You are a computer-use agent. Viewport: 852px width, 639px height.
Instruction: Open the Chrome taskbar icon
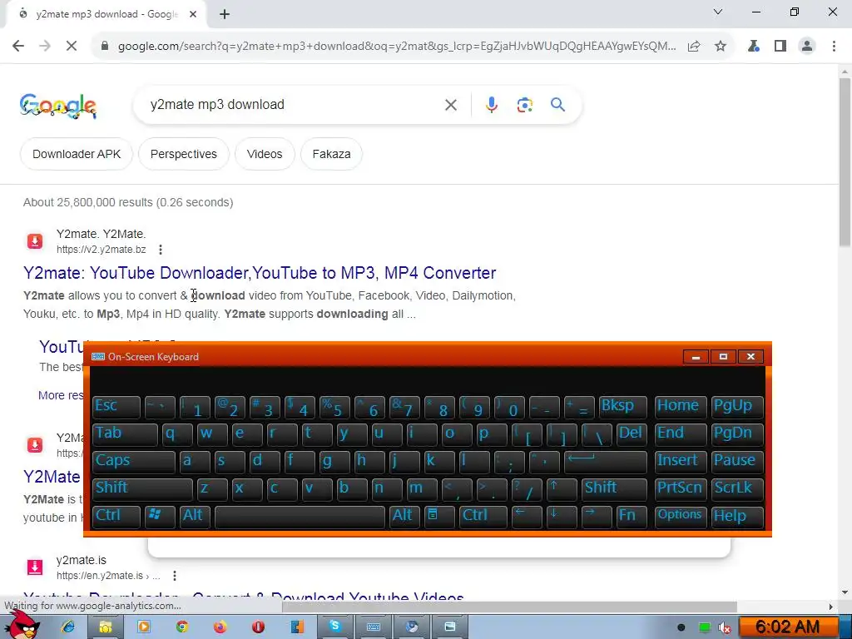pyautogui.click(x=182, y=627)
